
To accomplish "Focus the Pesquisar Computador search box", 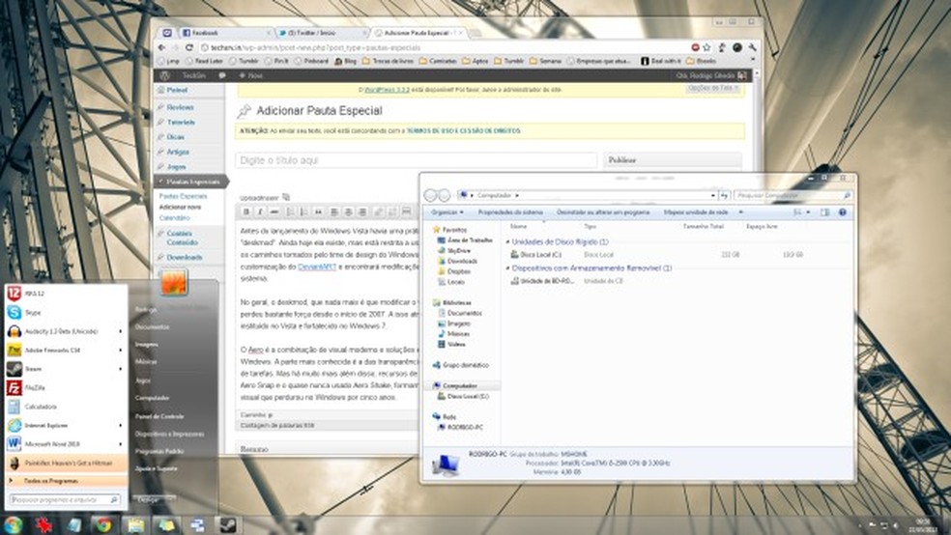I will click(x=792, y=195).
